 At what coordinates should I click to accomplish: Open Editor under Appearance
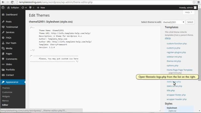(x=5, y=105)
